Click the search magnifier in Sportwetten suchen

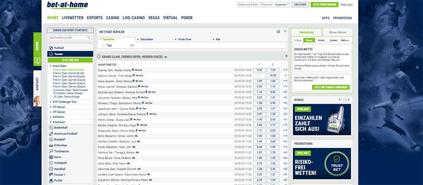[x=89, y=38]
